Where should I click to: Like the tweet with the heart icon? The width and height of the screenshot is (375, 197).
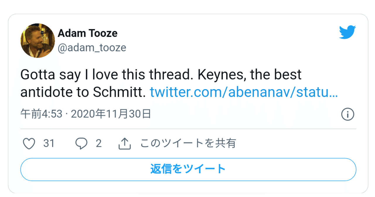click(29, 144)
